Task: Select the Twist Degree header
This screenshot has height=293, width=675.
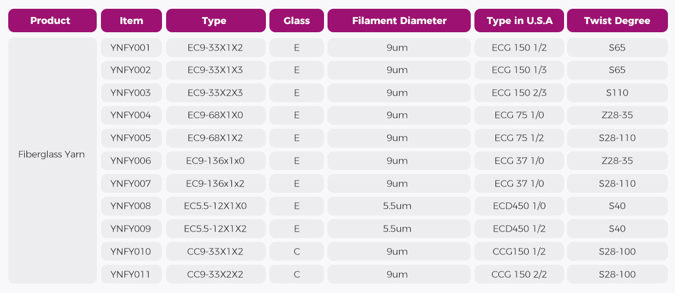Action: [x=617, y=21]
